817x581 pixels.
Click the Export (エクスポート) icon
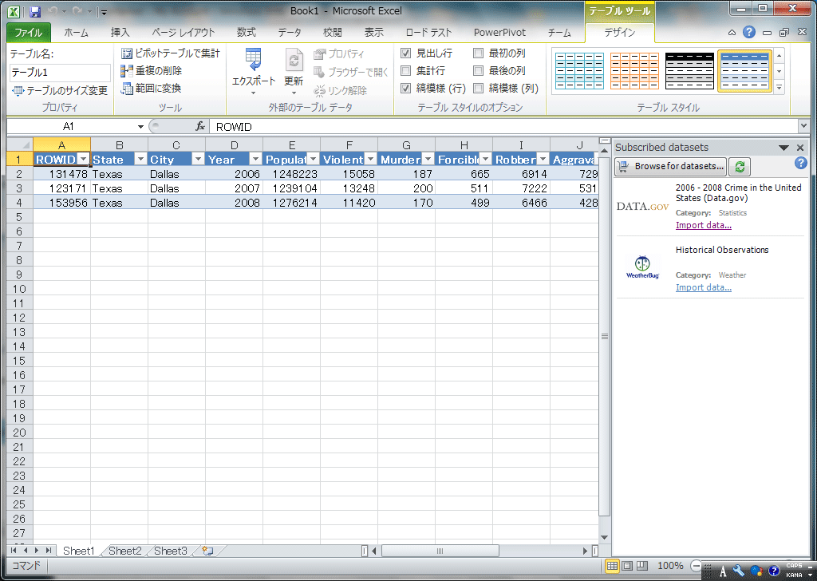[253, 60]
